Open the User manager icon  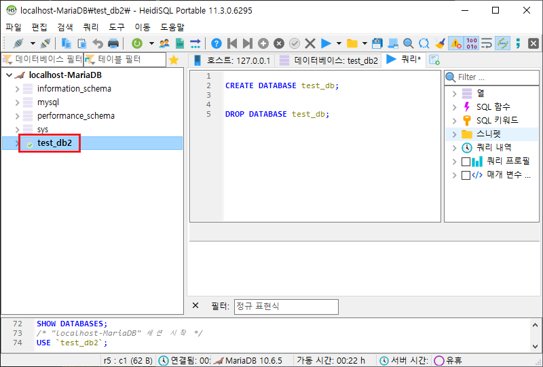164,43
